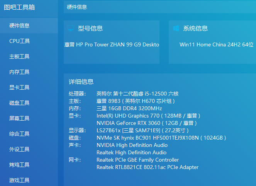Select 主板工具 from the sidebar
The width and height of the screenshot is (256, 186).
click(29, 56)
